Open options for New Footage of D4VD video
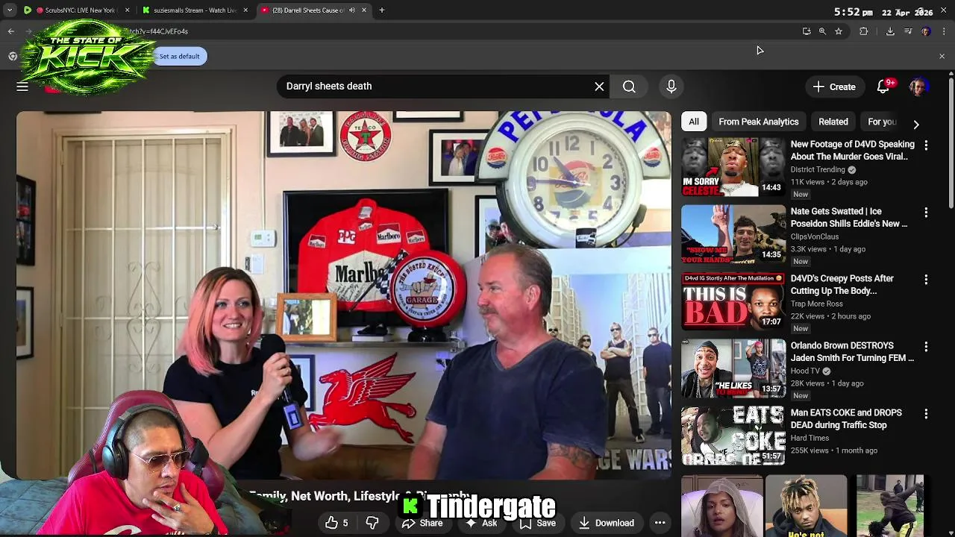The image size is (955, 537). [926, 145]
